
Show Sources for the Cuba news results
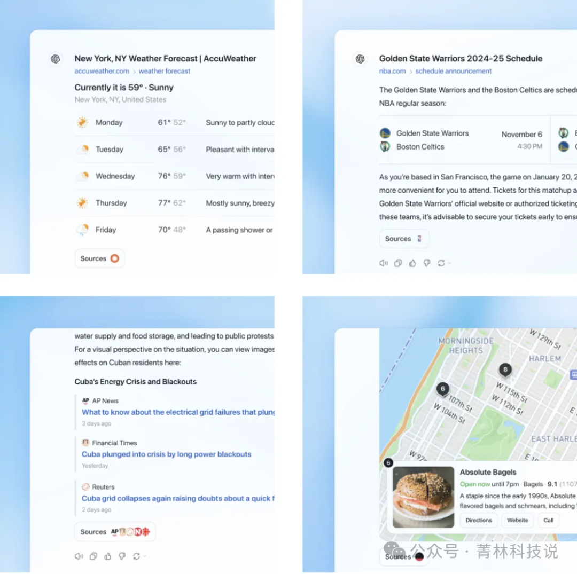click(x=115, y=532)
